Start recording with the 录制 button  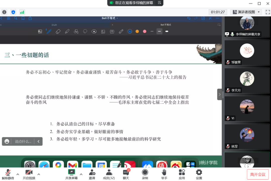145,172
